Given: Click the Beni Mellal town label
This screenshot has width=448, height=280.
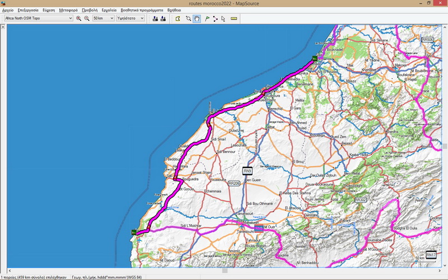Looking at the screenshot, I should click(x=352, y=174).
